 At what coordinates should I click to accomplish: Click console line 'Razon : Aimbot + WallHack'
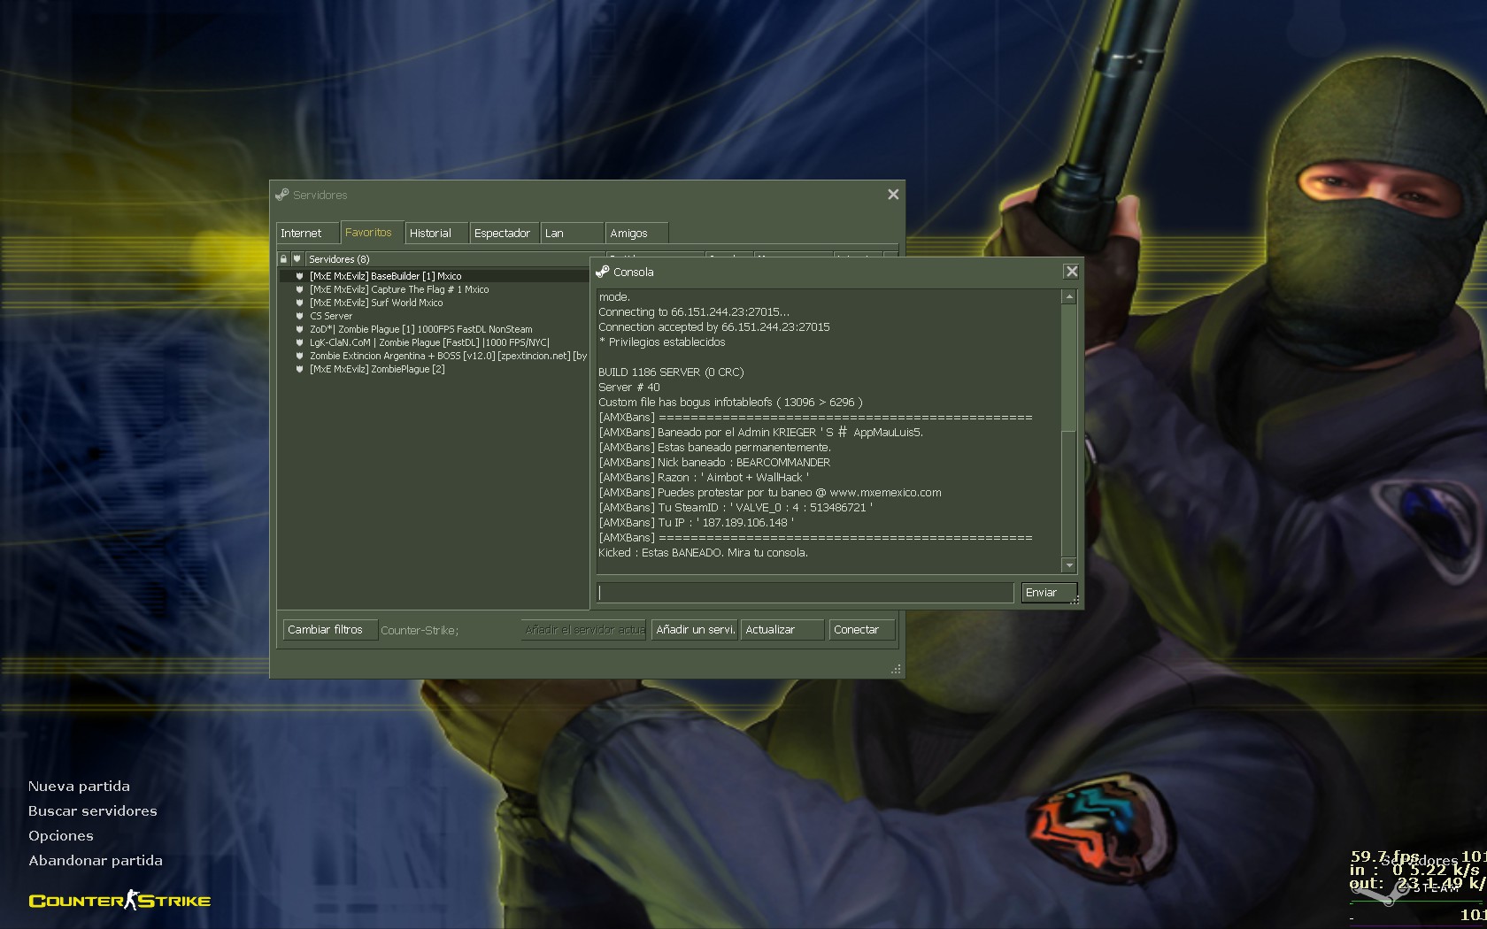tap(704, 478)
